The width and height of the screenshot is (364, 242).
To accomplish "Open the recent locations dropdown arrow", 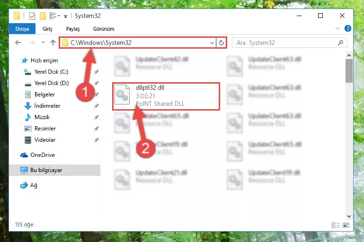I will click(x=43, y=43).
